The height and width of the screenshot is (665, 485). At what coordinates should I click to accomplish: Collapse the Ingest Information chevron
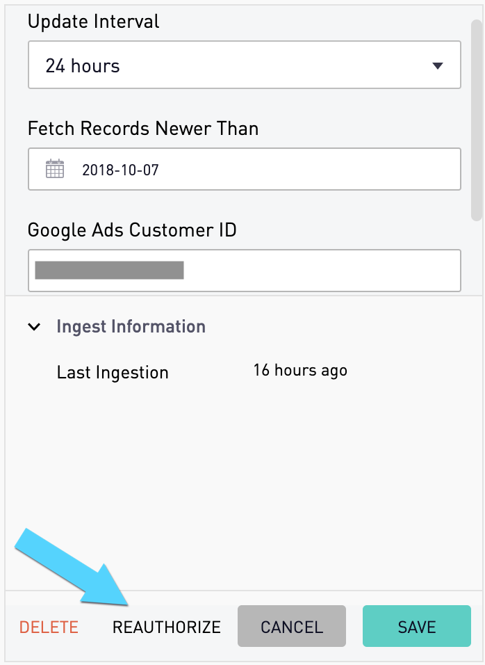(34, 327)
